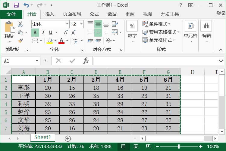Open Customize Quick Access Toolbar menu
The height and width of the screenshot is (151, 226).
point(51,5)
